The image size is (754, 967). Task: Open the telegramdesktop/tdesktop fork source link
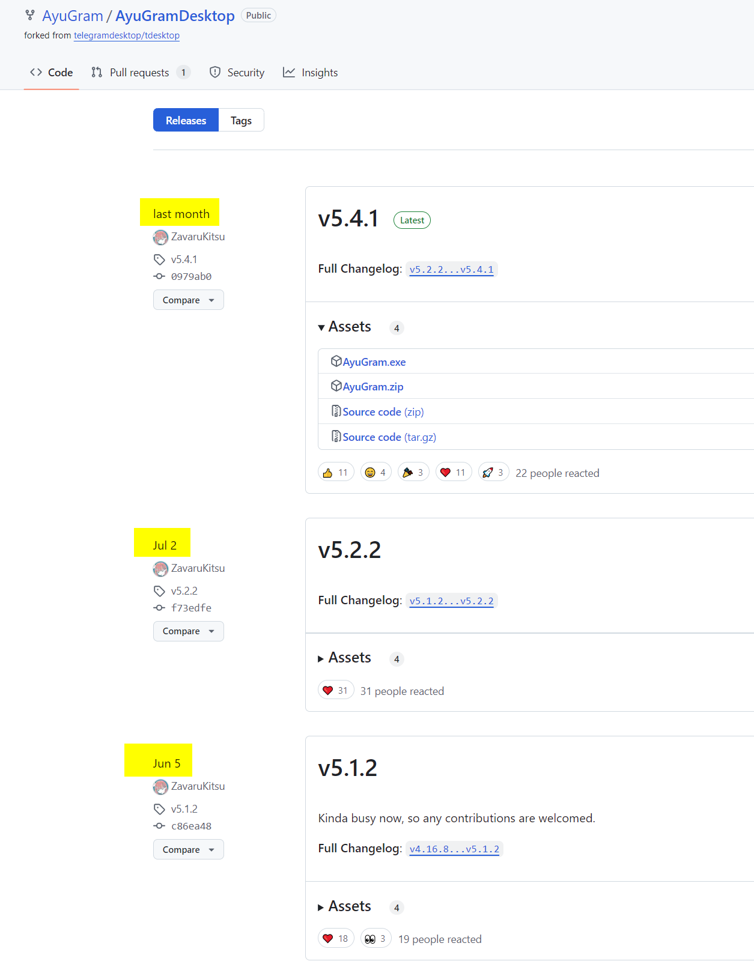[127, 35]
